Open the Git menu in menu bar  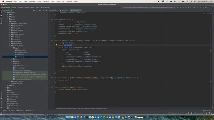point(63,1)
